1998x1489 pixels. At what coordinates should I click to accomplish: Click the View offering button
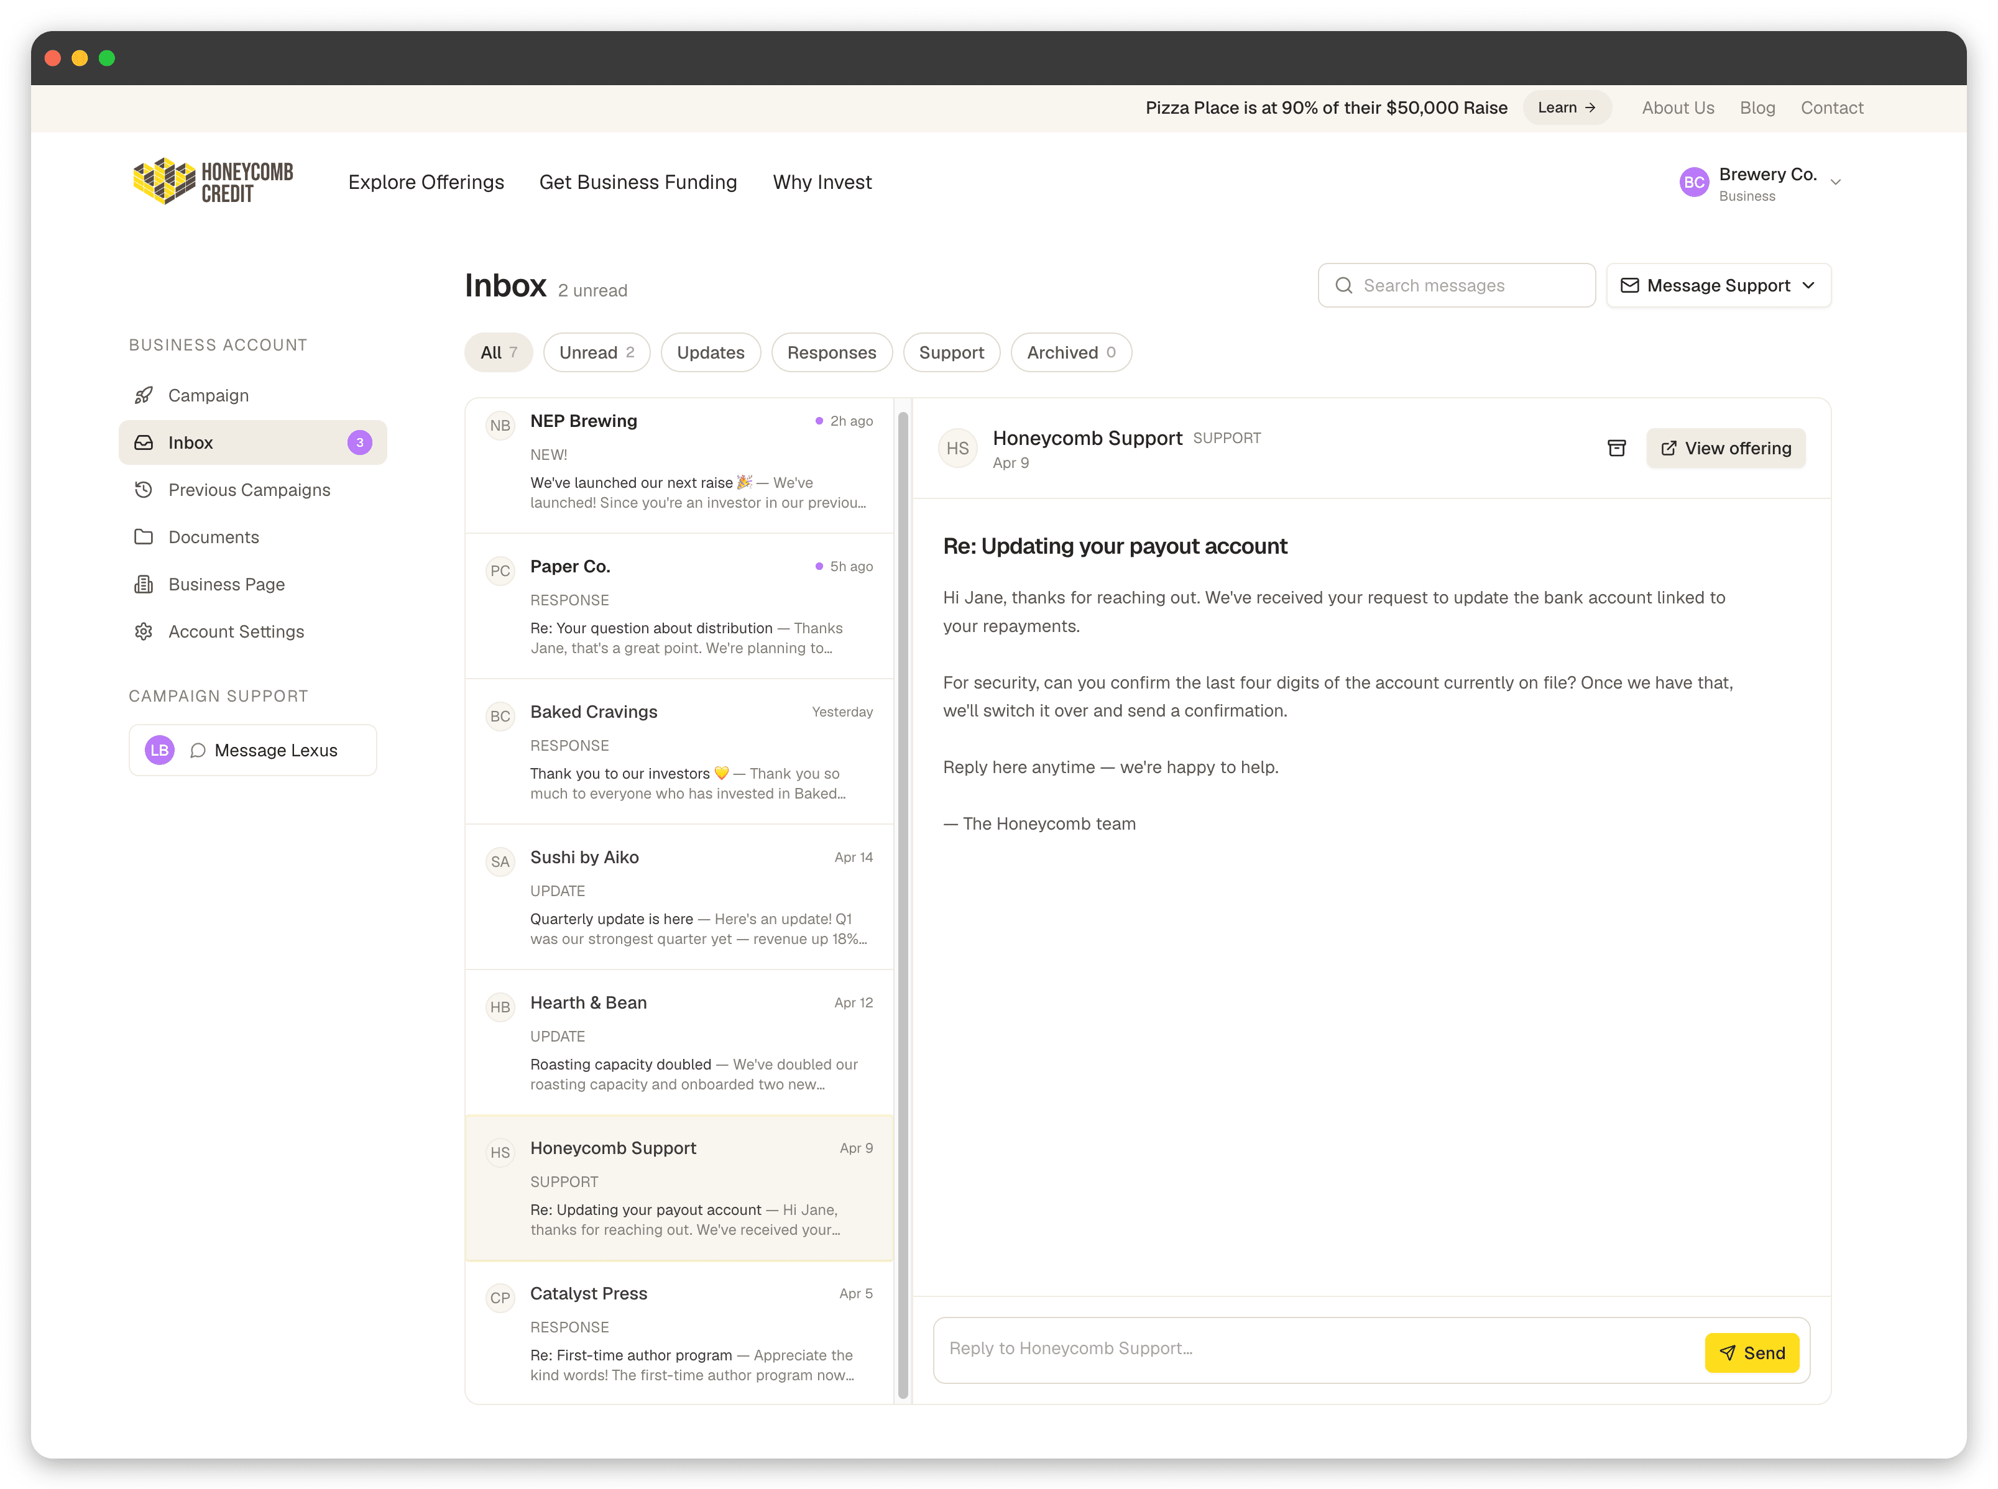(1726, 448)
